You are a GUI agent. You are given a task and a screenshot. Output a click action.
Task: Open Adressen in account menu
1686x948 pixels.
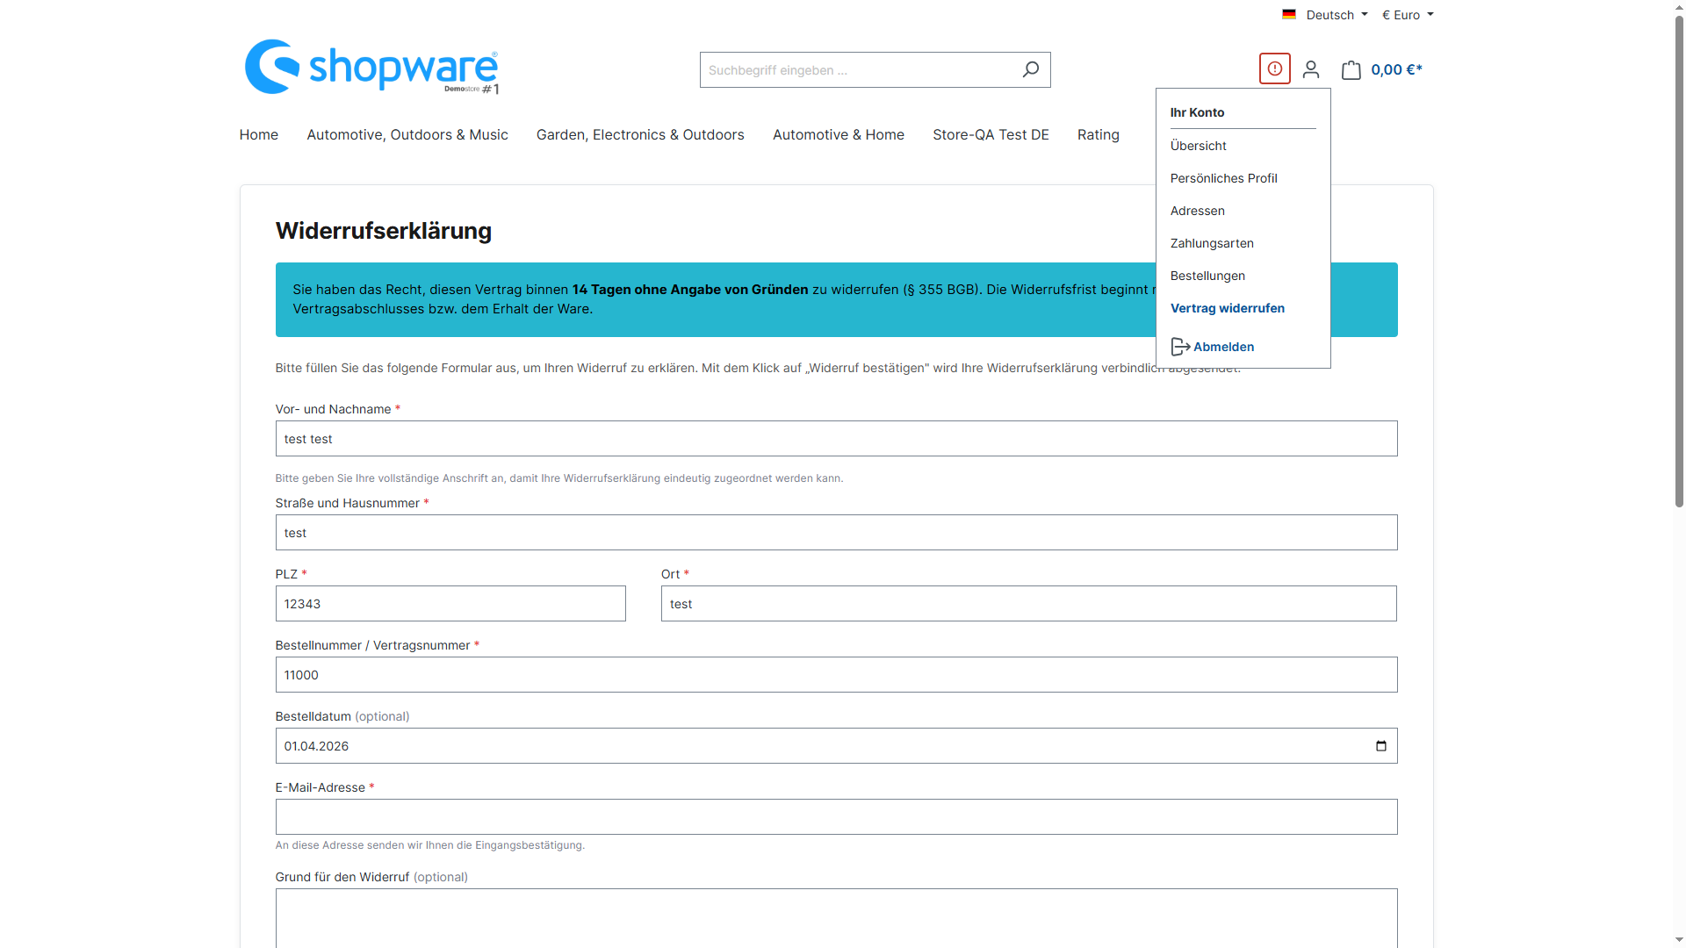(x=1197, y=211)
